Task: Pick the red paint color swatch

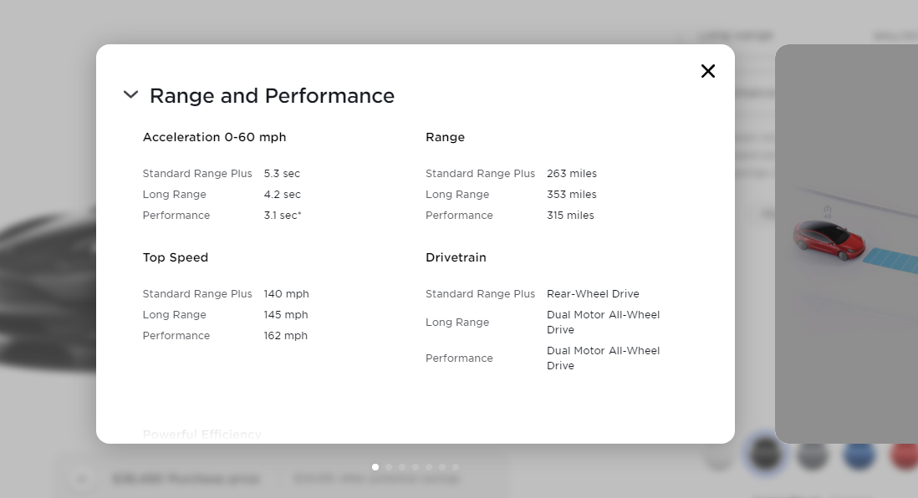Action: (x=903, y=455)
